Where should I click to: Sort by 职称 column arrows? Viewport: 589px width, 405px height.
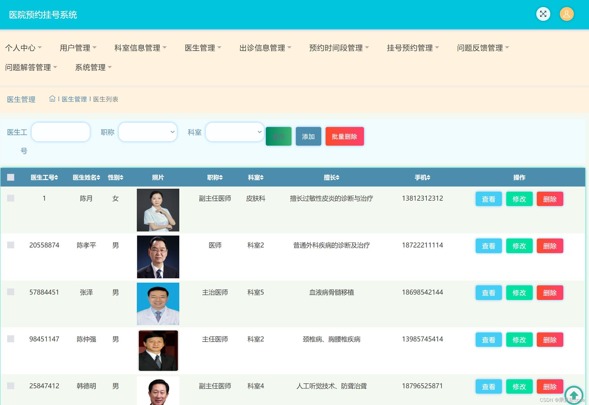click(x=221, y=178)
